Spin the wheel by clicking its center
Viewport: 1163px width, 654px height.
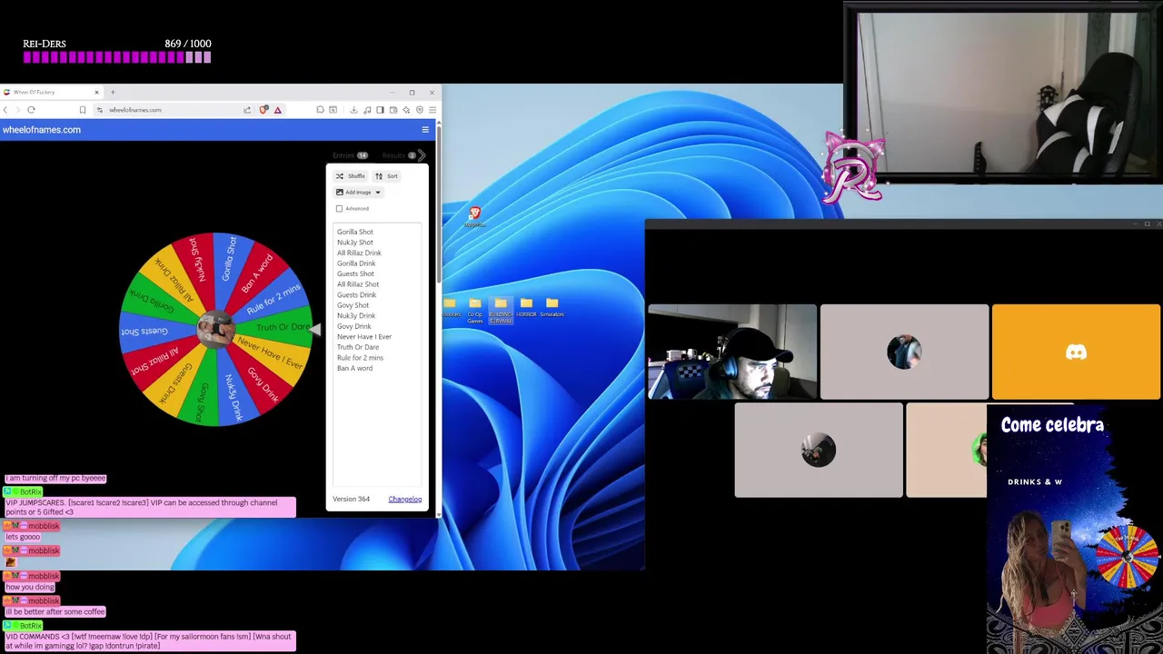(x=216, y=329)
